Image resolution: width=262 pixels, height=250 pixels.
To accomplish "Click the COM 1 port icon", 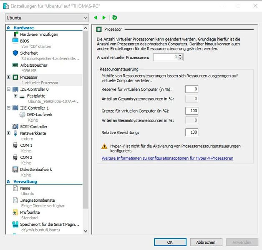I will pyautogui.click(x=15, y=145).
